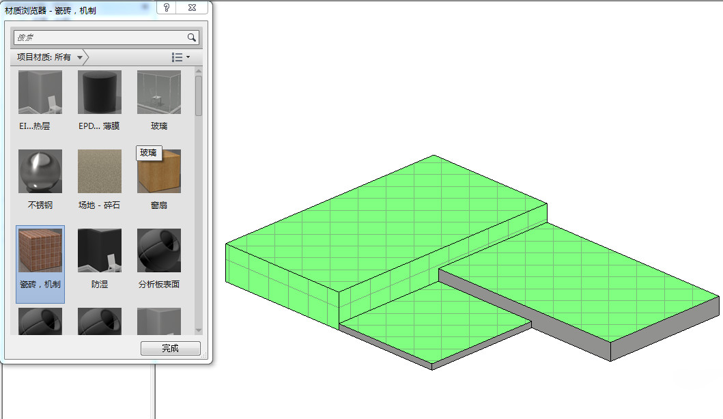Viewport: 723px width, 419px height.
Task: Pick the 玻璃 glass material thumbnail
Action: pos(158,92)
